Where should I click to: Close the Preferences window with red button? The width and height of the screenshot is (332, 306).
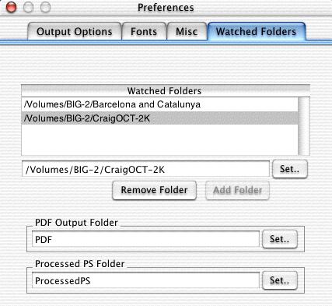point(11,7)
